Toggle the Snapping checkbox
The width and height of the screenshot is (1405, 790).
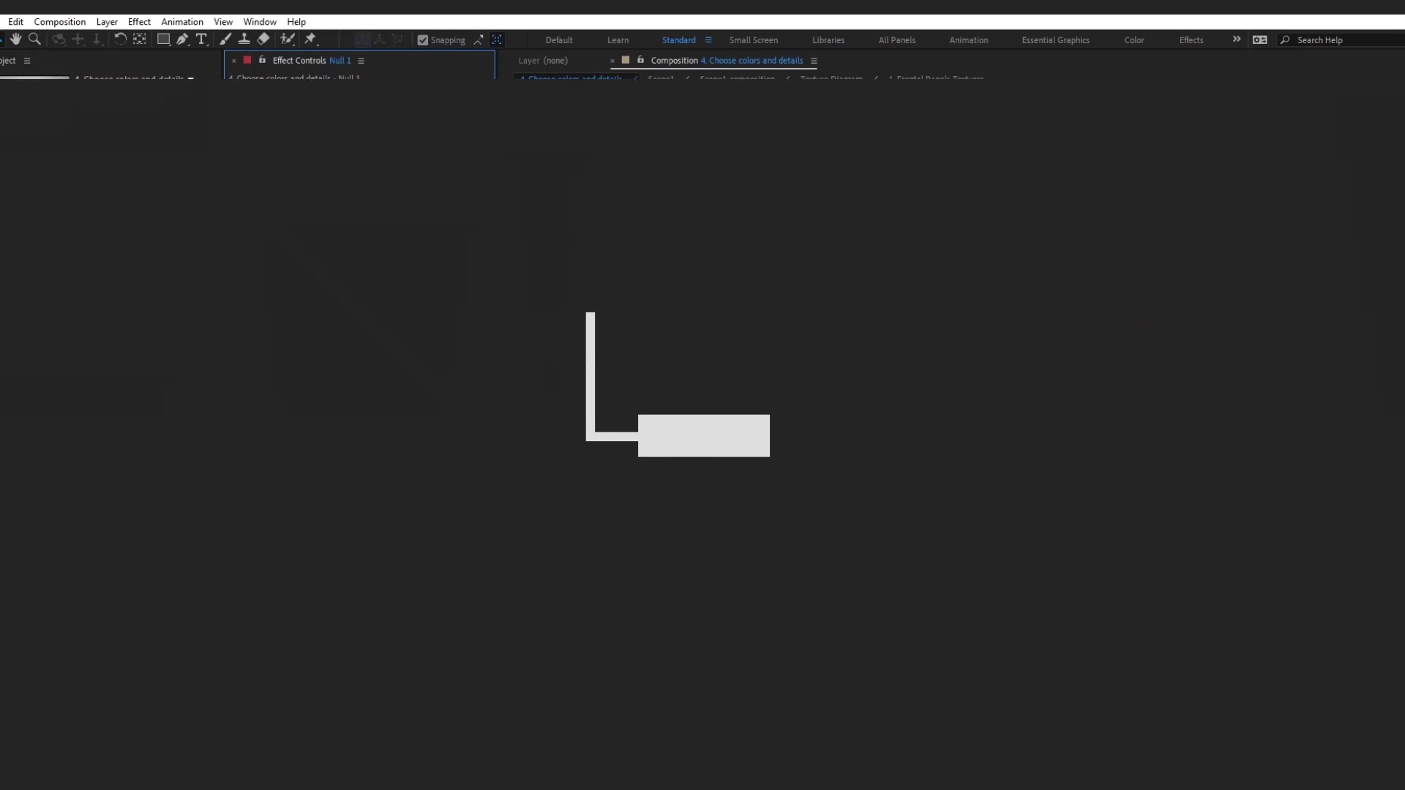pyautogui.click(x=423, y=40)
